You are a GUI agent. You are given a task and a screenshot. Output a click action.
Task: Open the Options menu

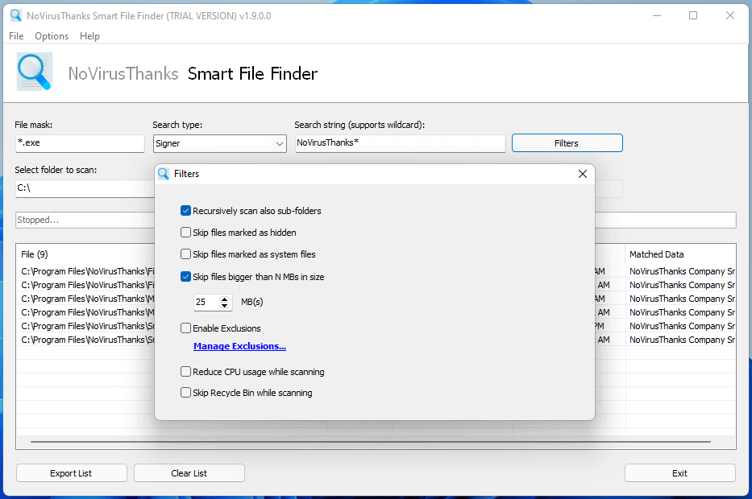point(51,35)
